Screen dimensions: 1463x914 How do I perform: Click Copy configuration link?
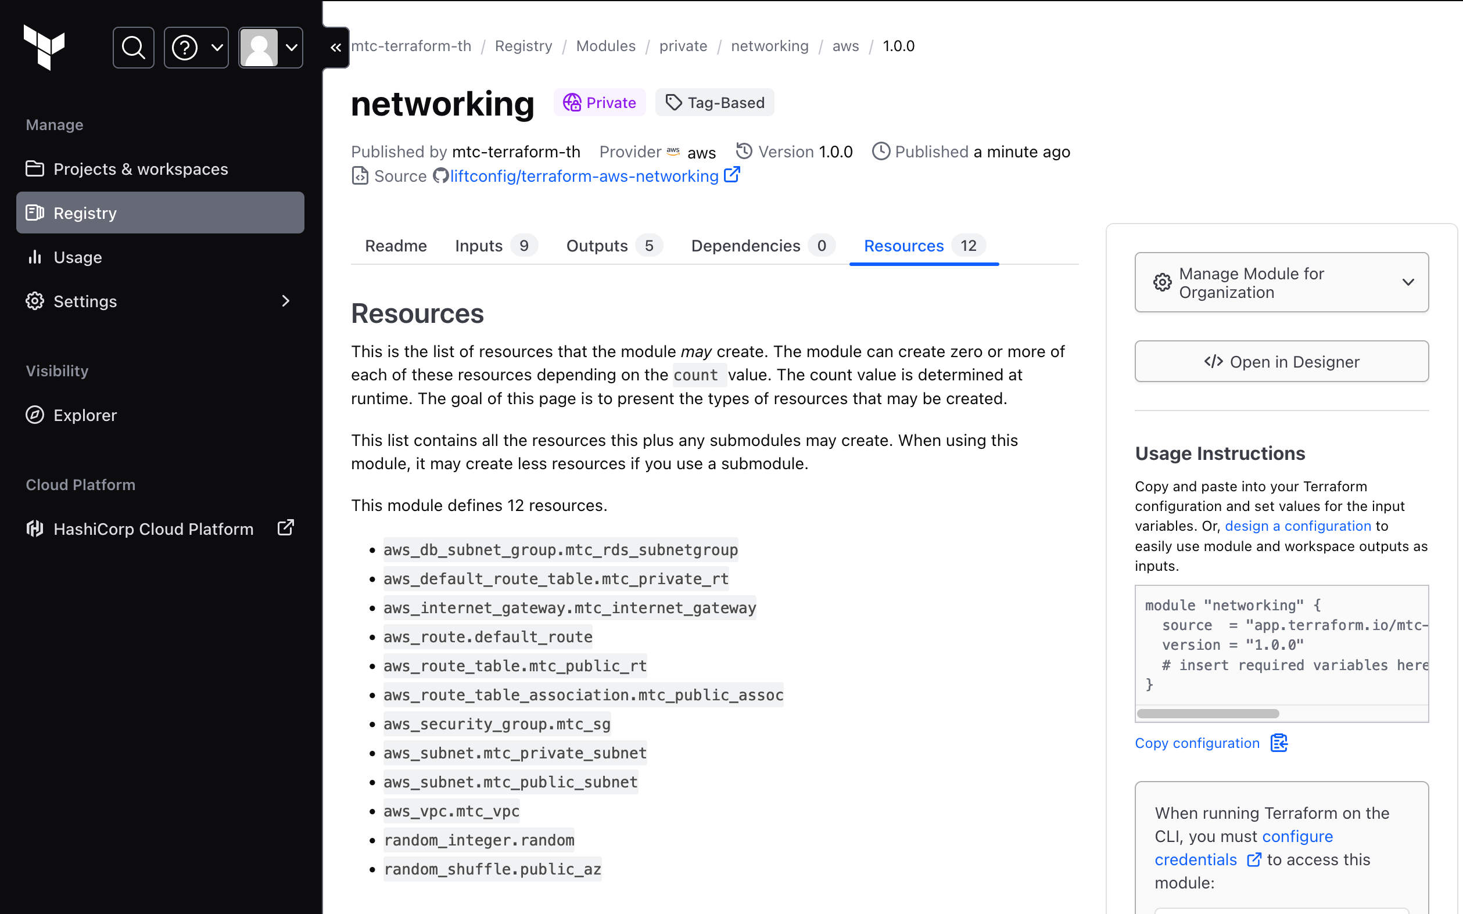point(1197,743)
